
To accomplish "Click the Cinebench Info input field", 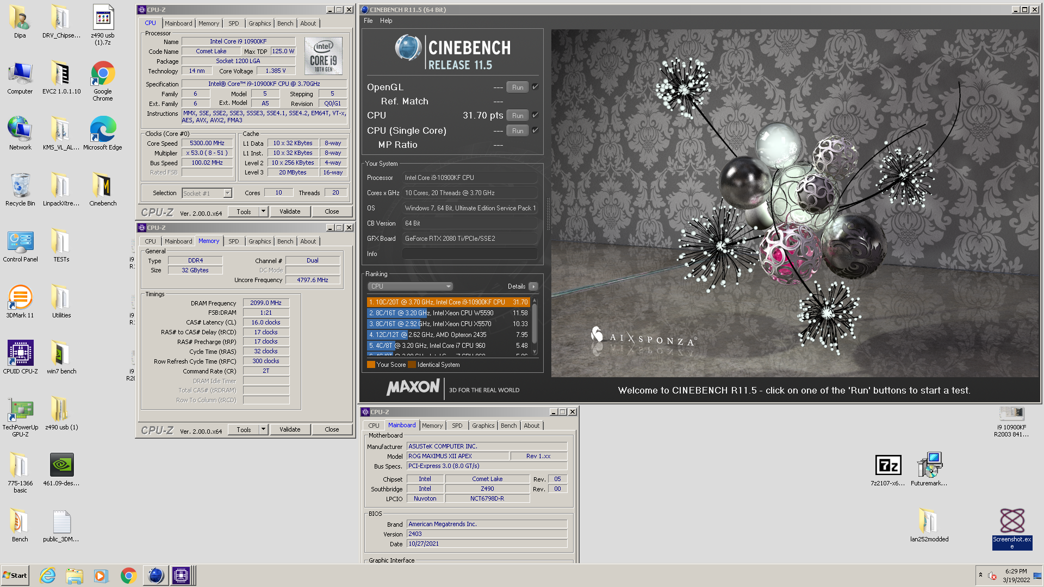I will coord(470,254).
